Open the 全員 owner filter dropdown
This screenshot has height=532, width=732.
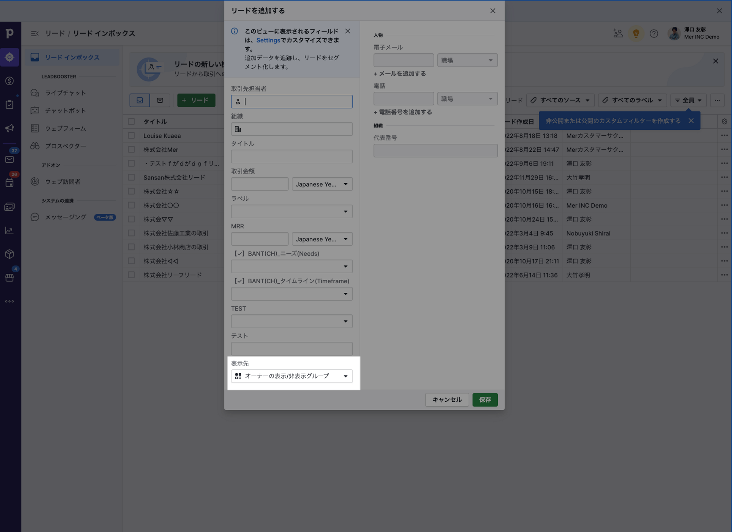coord(688,100)
